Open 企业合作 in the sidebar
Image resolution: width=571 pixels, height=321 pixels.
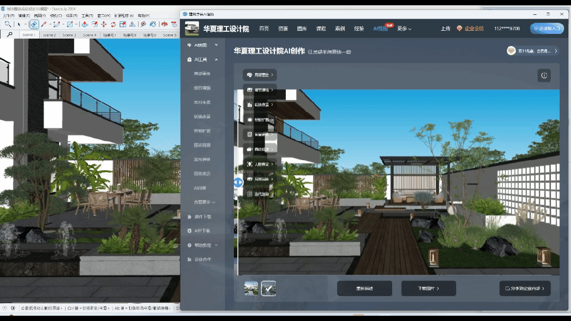tap(203, 260)
